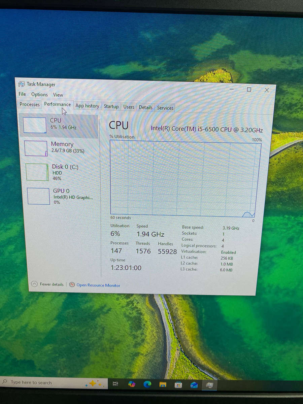Click the L3 cache value 6.0 MB
Screen dimensions: 303x404
(x=227, y=270)
